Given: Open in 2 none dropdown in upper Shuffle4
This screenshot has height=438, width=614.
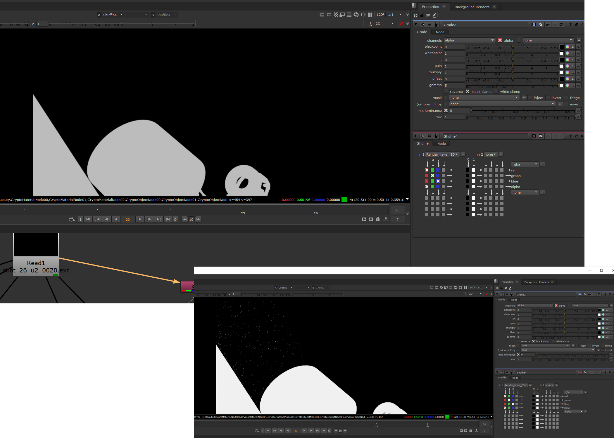Looking at the screenshot, I should 490,154.
